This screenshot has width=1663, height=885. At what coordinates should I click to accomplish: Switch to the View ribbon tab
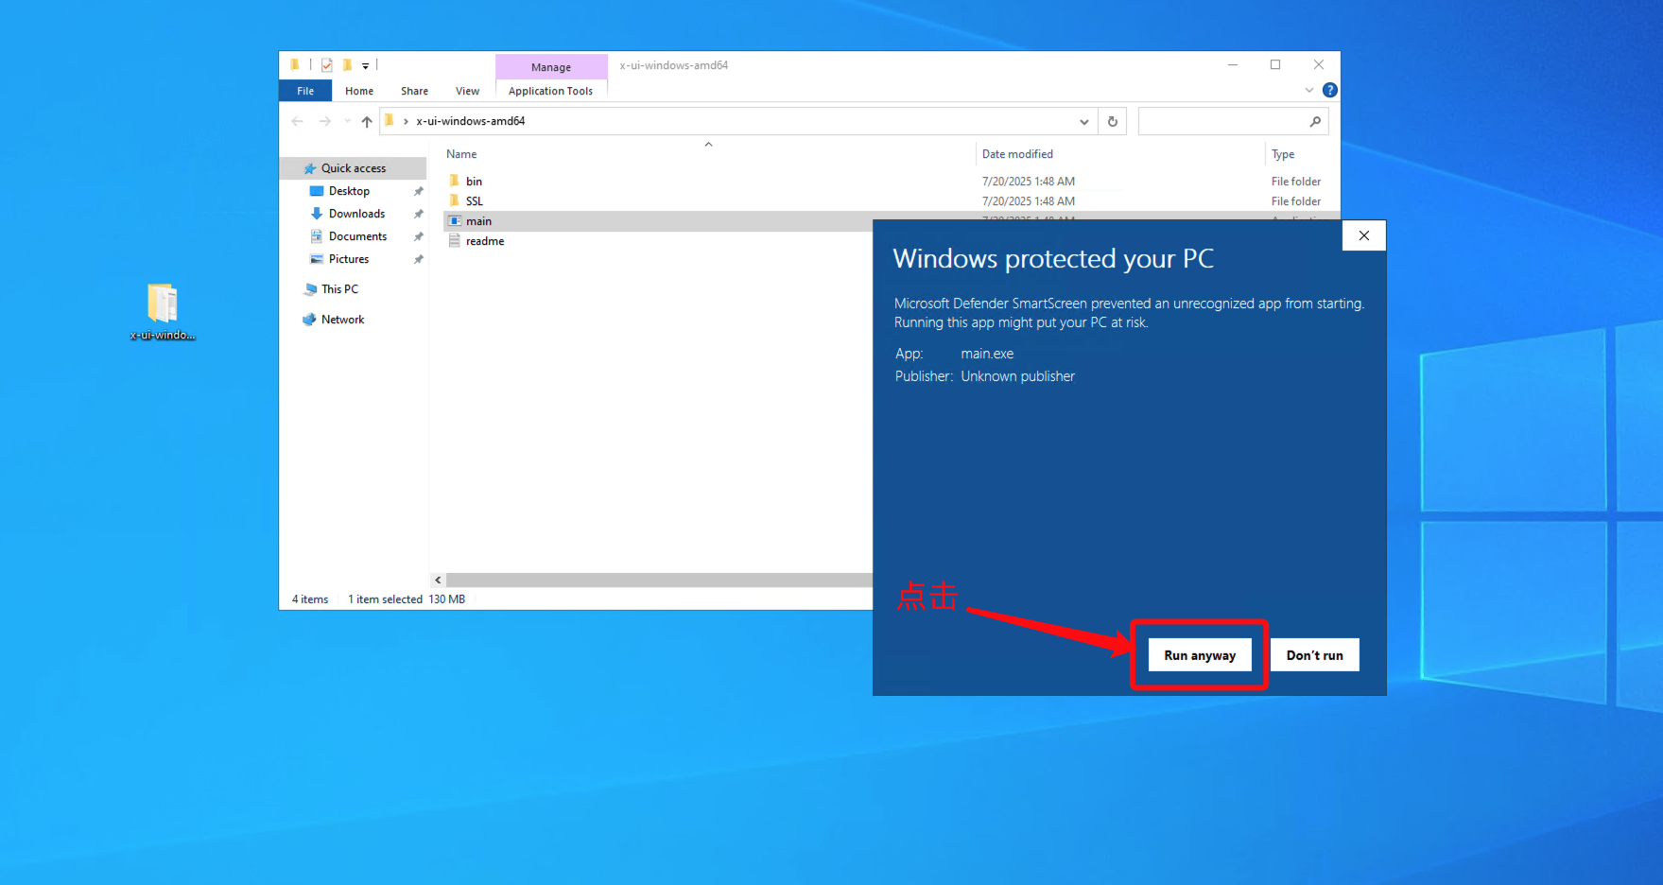pyautogui.click(x=467, y=91)
